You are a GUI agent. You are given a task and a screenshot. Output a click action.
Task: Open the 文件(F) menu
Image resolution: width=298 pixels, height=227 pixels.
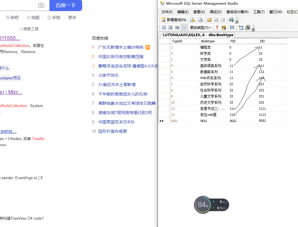click(167, 12)
